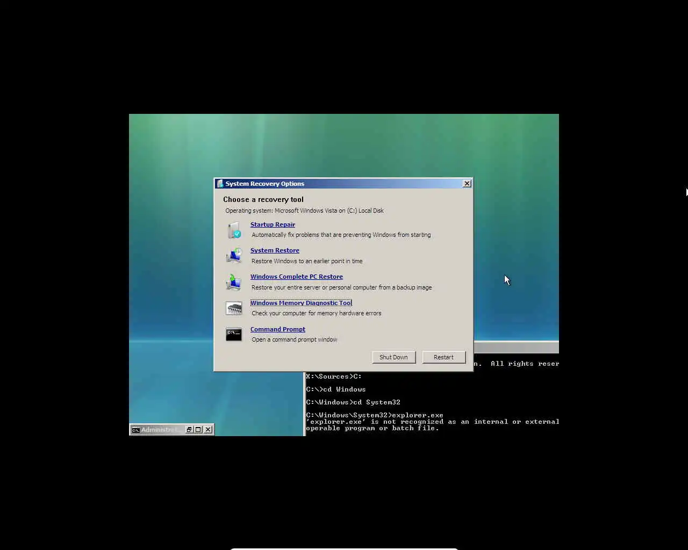Viewport: 688px width, 550px height.
Task: Click the Restart button
Action: tap(443, 357)
